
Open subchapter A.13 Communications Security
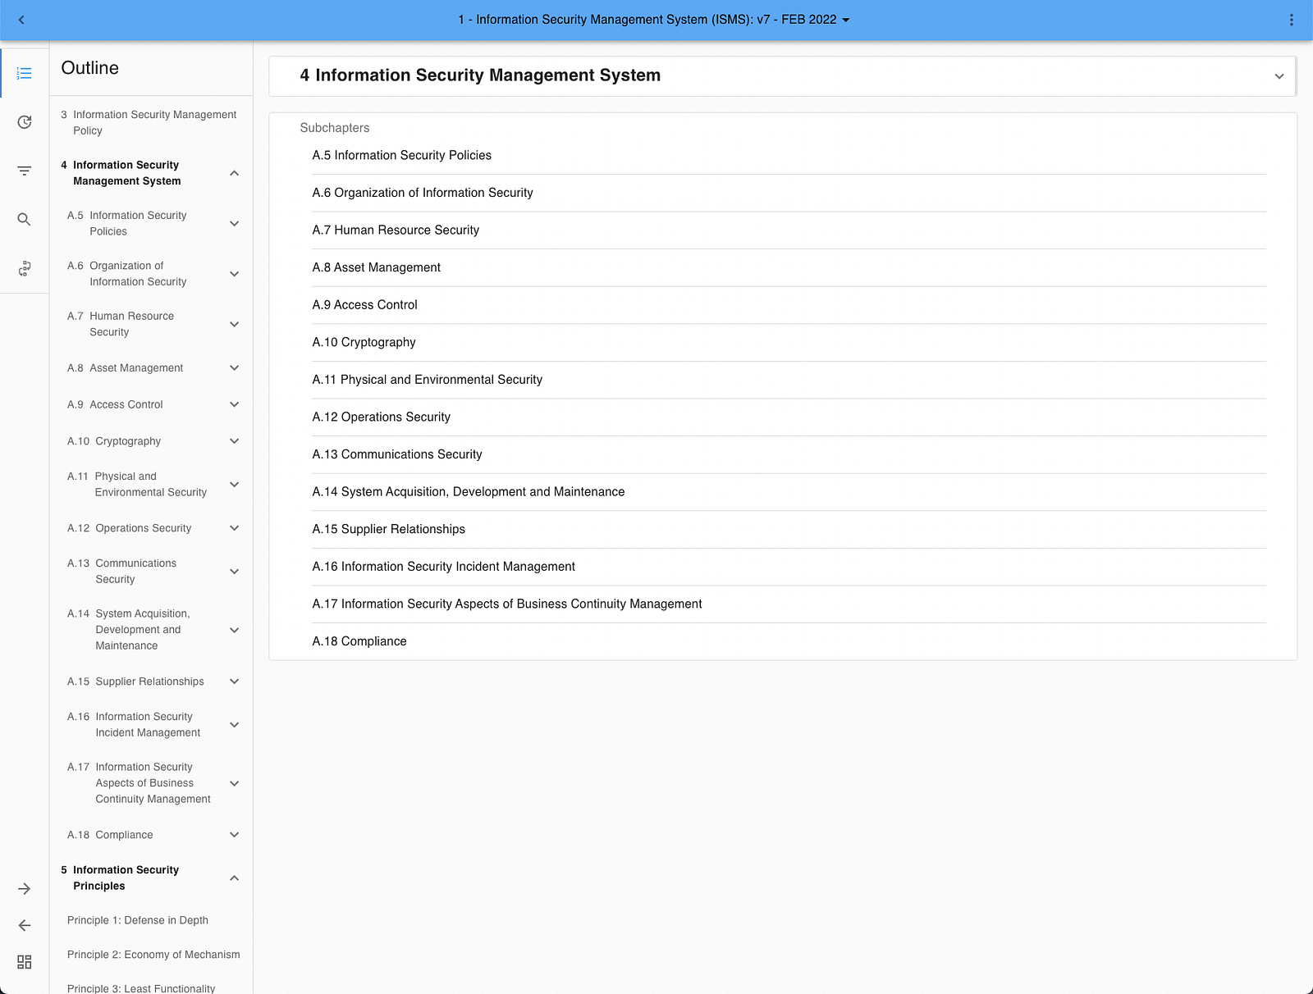pyautogui.click(x=397, y=454)
